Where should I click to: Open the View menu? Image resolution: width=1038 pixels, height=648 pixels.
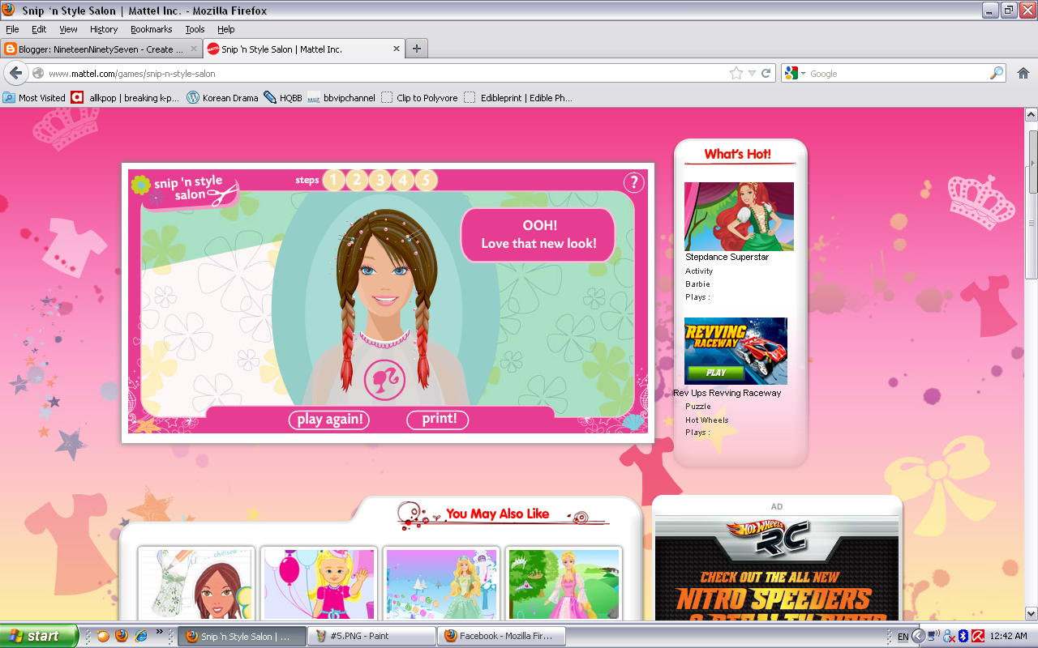(x=68, y=29)
